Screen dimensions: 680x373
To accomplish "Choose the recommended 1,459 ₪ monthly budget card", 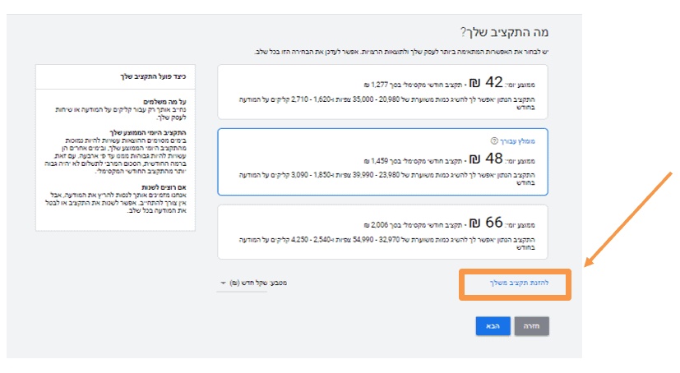I will pyautogui.click(x=382, y=162).
